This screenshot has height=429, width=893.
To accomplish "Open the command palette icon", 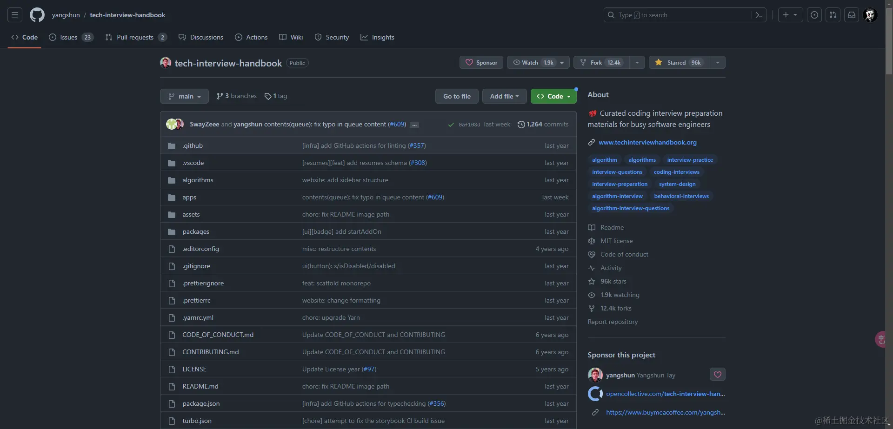I will coord(759,15).
